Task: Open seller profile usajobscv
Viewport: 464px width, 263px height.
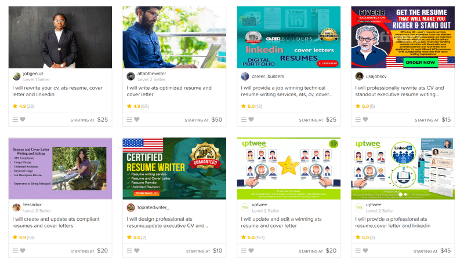Action: click(x=376, y=76)
